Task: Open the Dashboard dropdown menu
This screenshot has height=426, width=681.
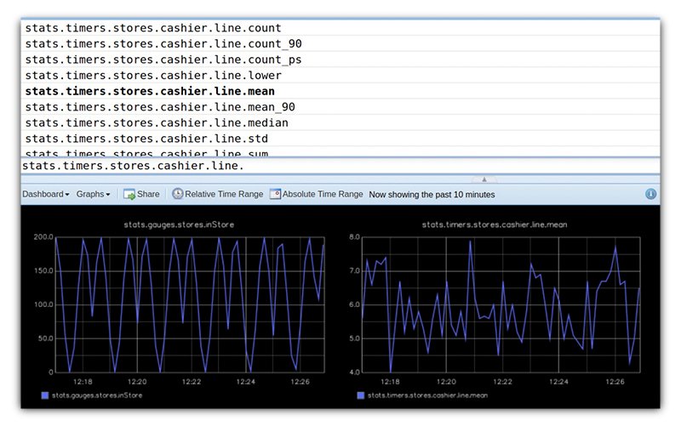Action: [x=46, y=194]
